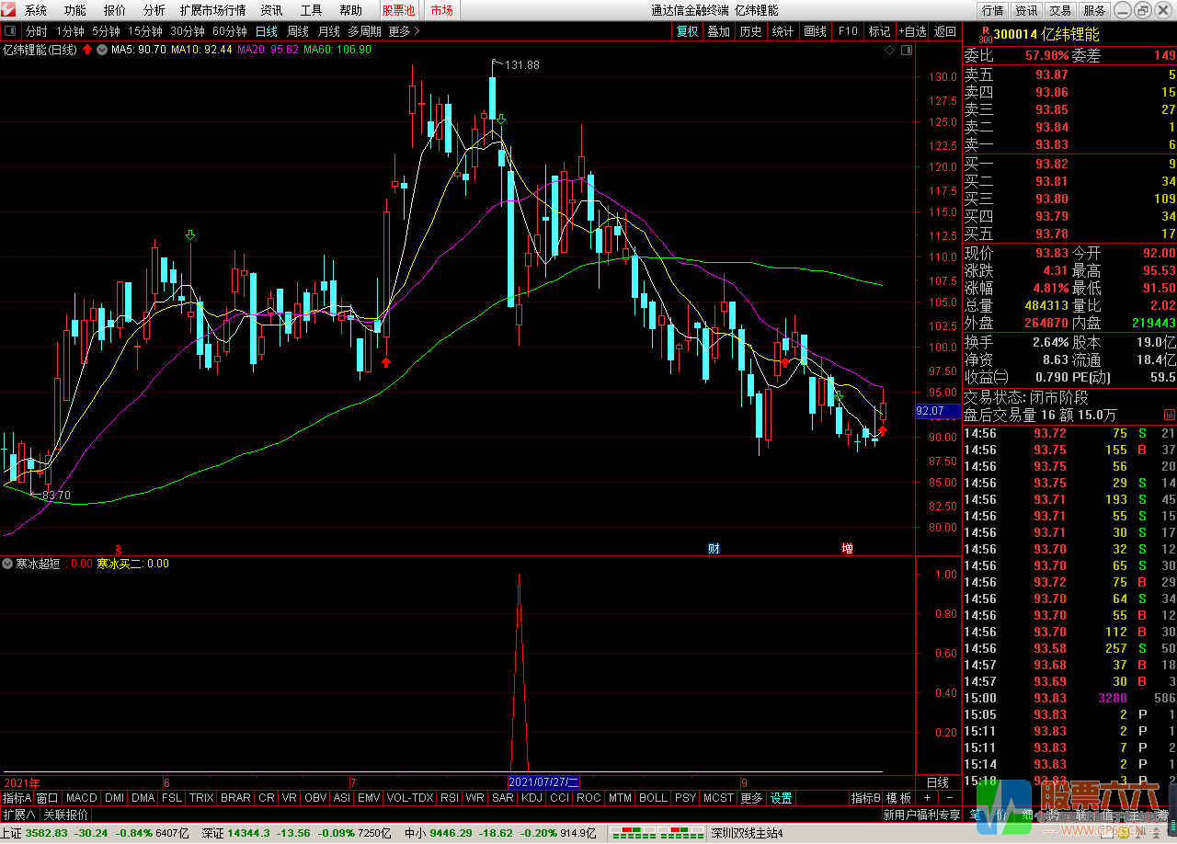1177x844 pixels.
Task: Toggle the 叠加 overlay option
Action: pyautogui.click(x=719, y=31)
